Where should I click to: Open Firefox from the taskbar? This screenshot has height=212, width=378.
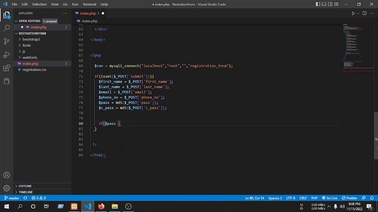[101, 206]
